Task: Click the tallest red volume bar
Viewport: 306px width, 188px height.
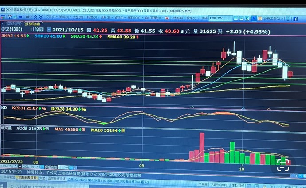Action: click(202, 147)
